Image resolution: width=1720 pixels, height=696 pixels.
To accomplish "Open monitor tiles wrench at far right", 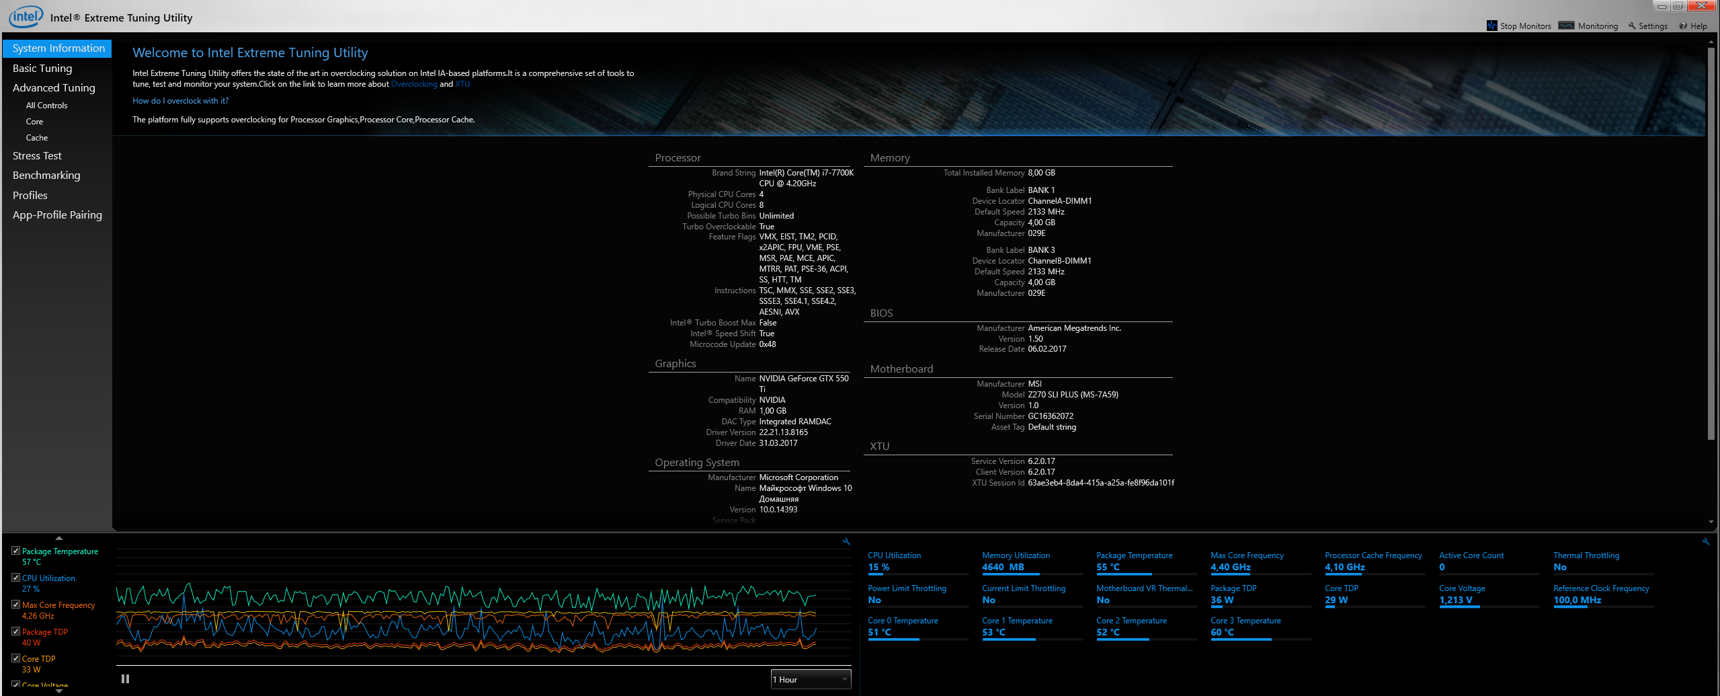I will click(x=1706, y=541).
